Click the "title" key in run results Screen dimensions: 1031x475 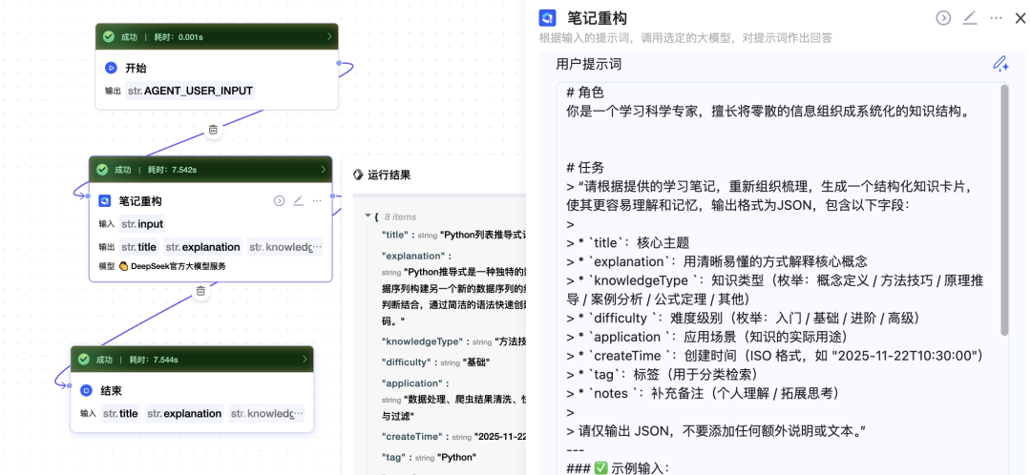pyautogui.click(x=396, y=234)
